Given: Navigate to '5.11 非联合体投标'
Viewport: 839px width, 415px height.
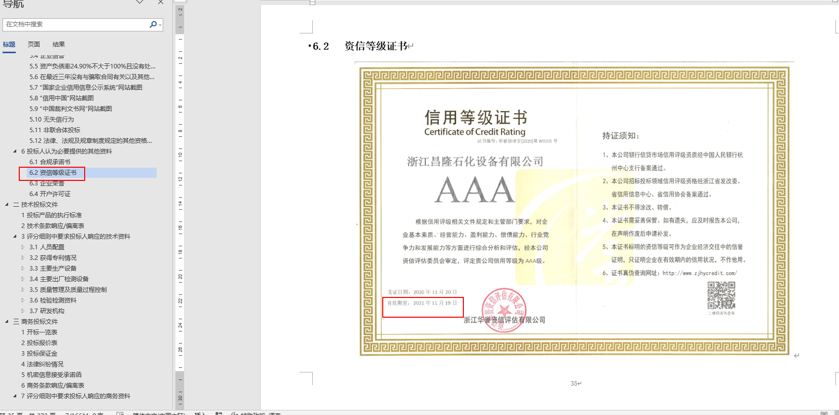Looking at the screenshot, I should click(x=55, y=130).
